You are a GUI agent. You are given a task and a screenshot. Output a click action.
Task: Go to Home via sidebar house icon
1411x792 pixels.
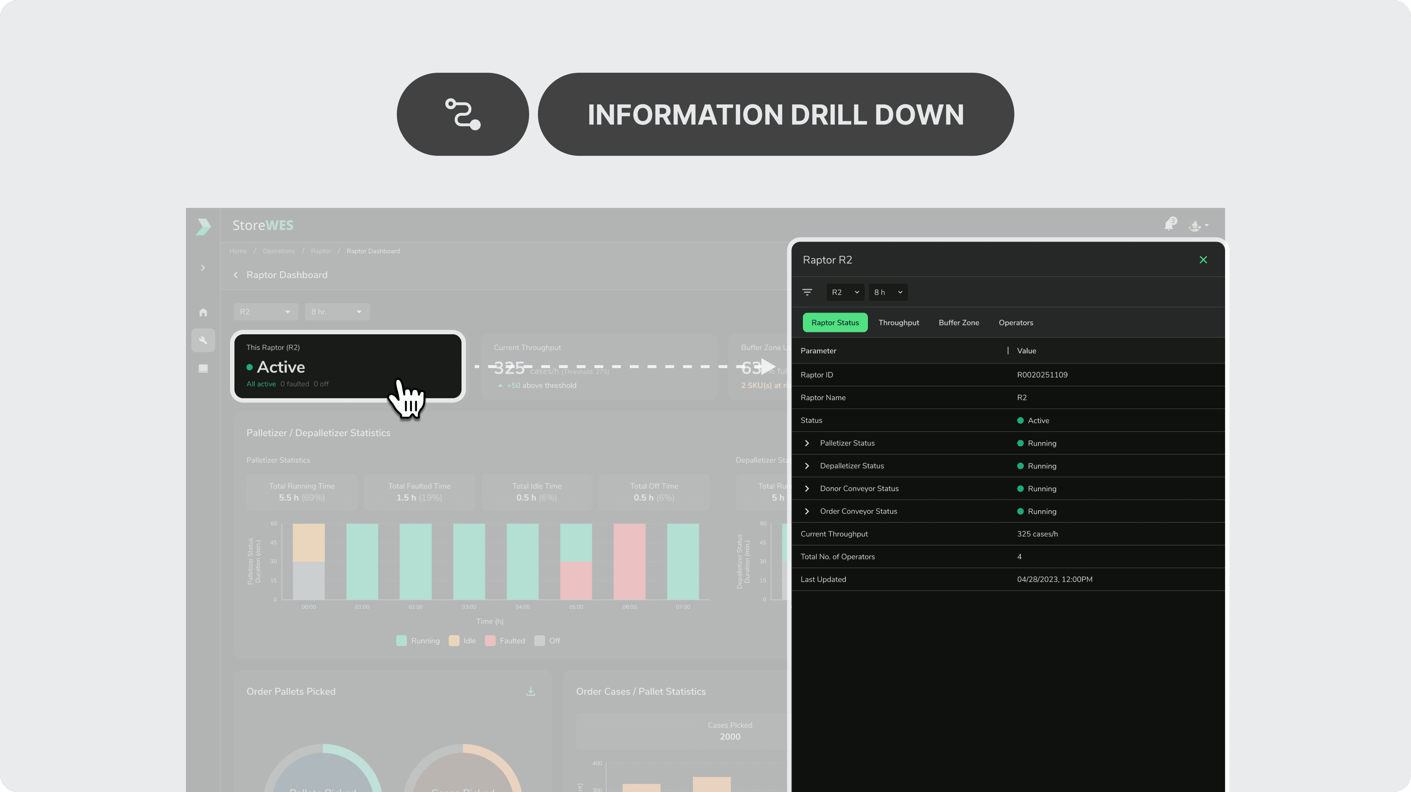(x=203, y=312)
